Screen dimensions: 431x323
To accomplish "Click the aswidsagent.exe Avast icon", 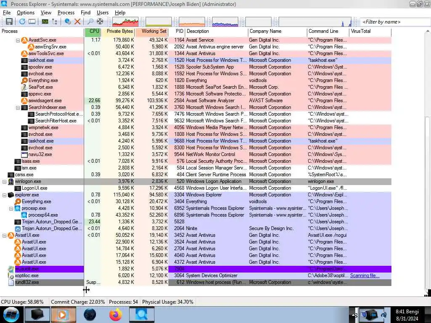I will coord(24,101).
